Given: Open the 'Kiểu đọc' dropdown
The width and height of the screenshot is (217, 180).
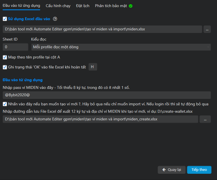Looking at the screenshot, I should tap(121, 47).
